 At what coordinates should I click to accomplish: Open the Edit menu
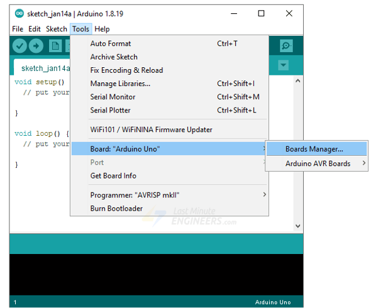[x=35, y=29]
